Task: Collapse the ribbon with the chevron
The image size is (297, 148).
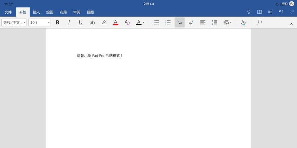Action: tap(292, 24)
